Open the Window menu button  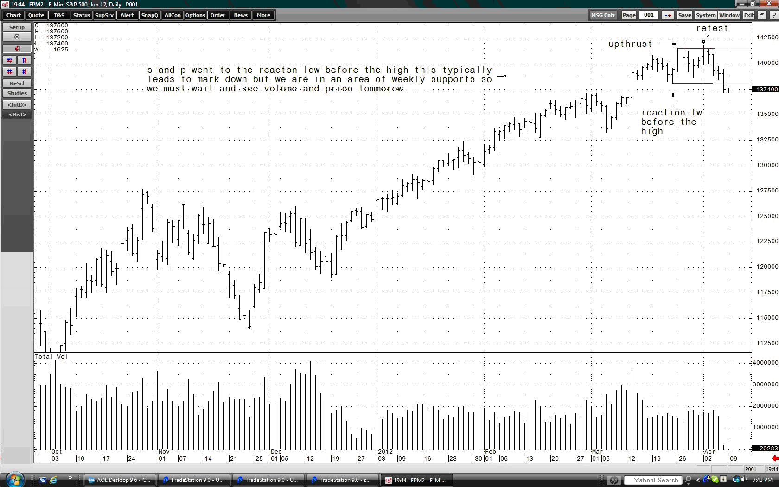pos(729,15)
